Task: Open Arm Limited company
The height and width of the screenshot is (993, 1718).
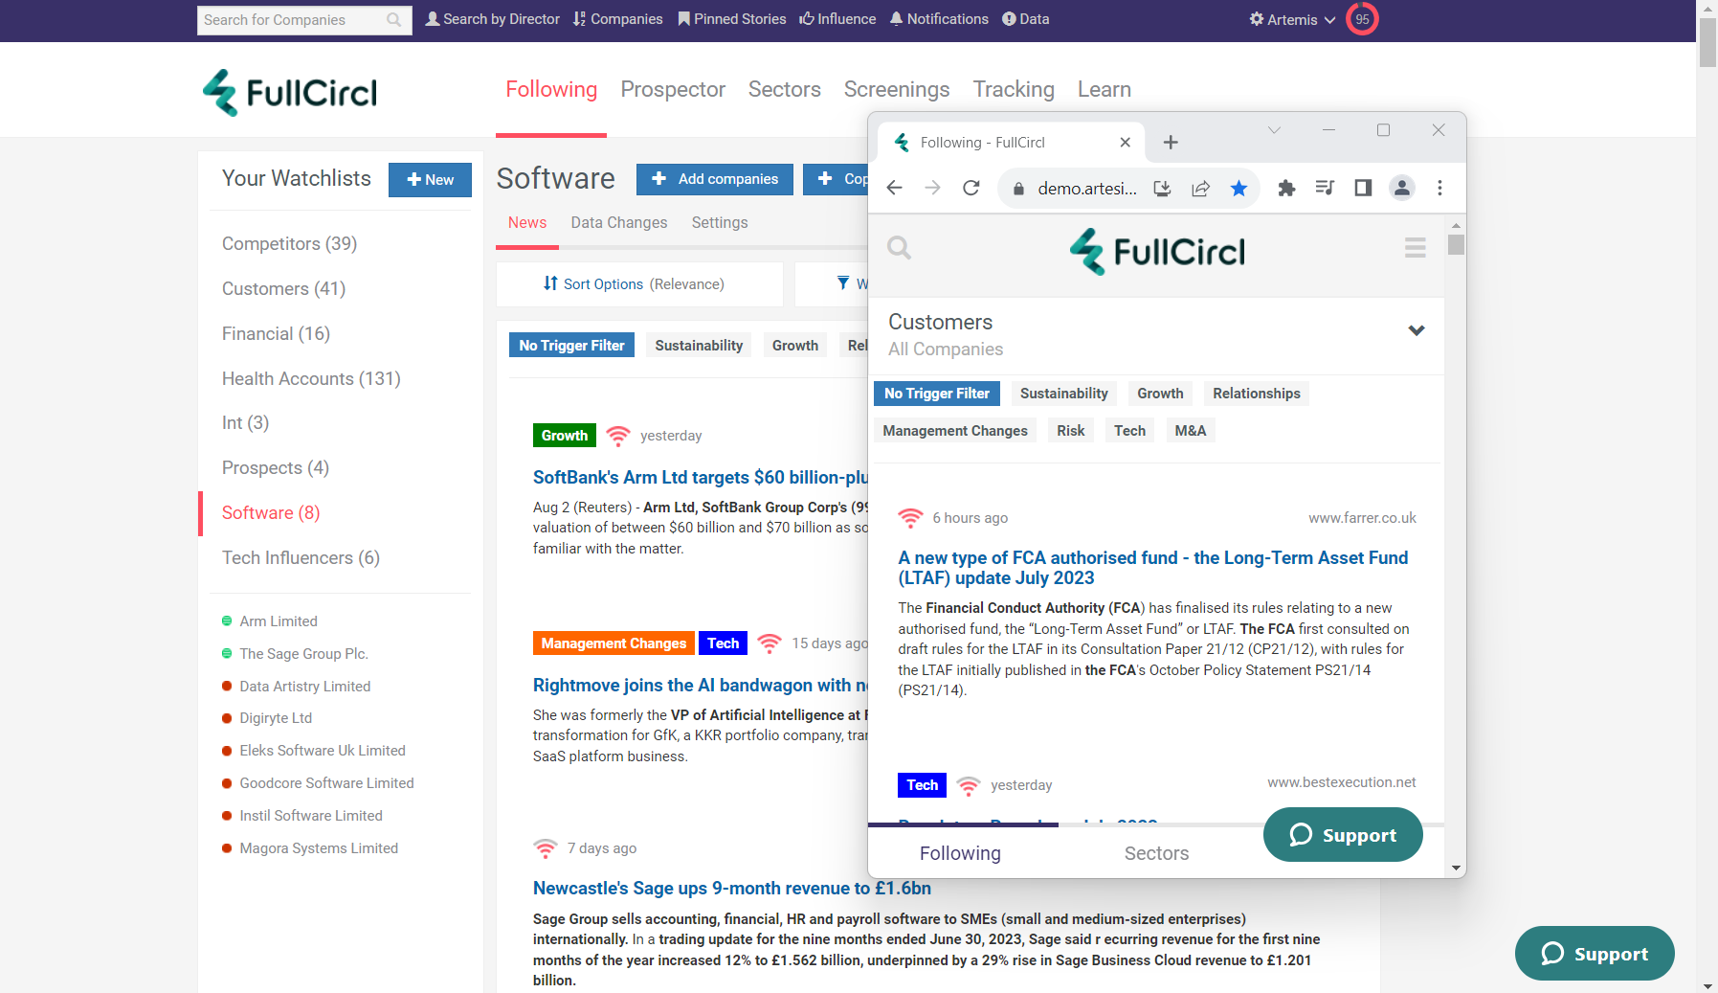Action: [279, 621]
